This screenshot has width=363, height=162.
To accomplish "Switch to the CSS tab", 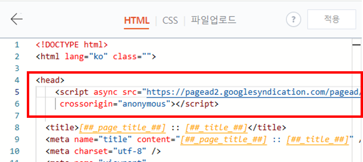I will point(170,20).
